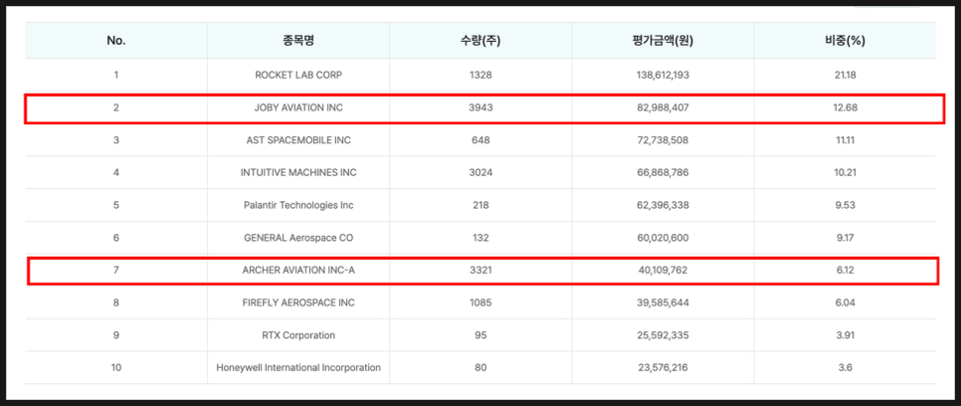Click valuation amount 82,988,407
961x406 pixels.
point(664,107)
